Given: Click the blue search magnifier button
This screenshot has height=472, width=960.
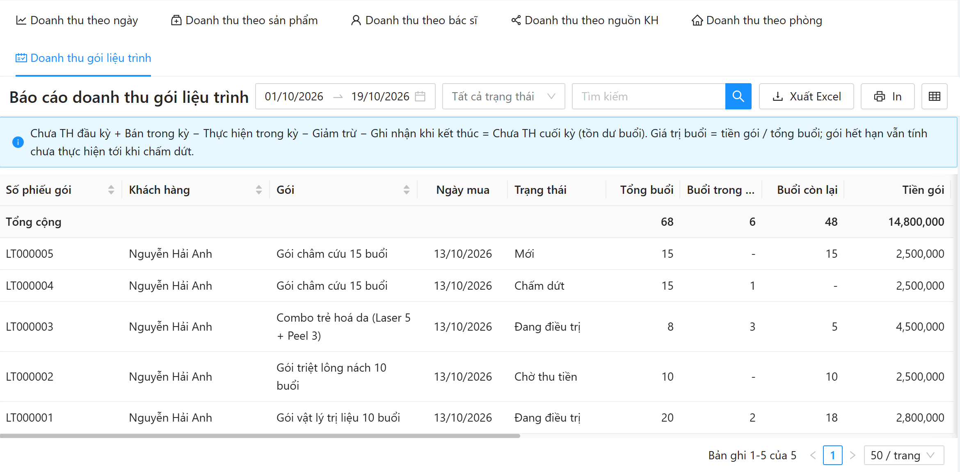Looking at the screenshot, I should coord(738,96).
